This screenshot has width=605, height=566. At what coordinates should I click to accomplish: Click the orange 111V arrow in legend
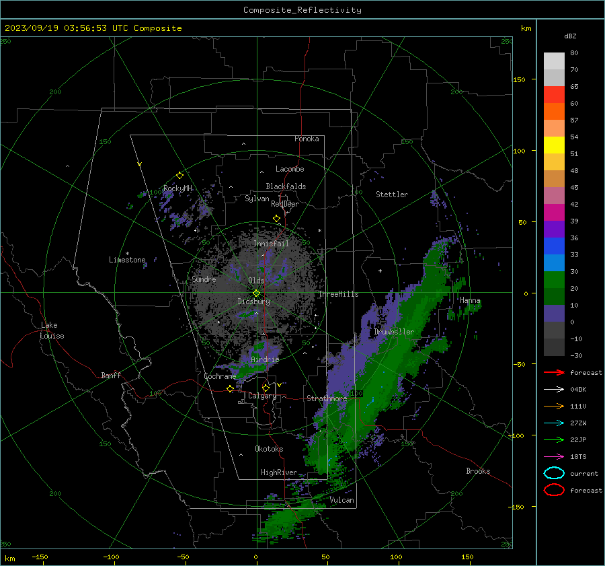pyautogui.click(x=554, y=406)
